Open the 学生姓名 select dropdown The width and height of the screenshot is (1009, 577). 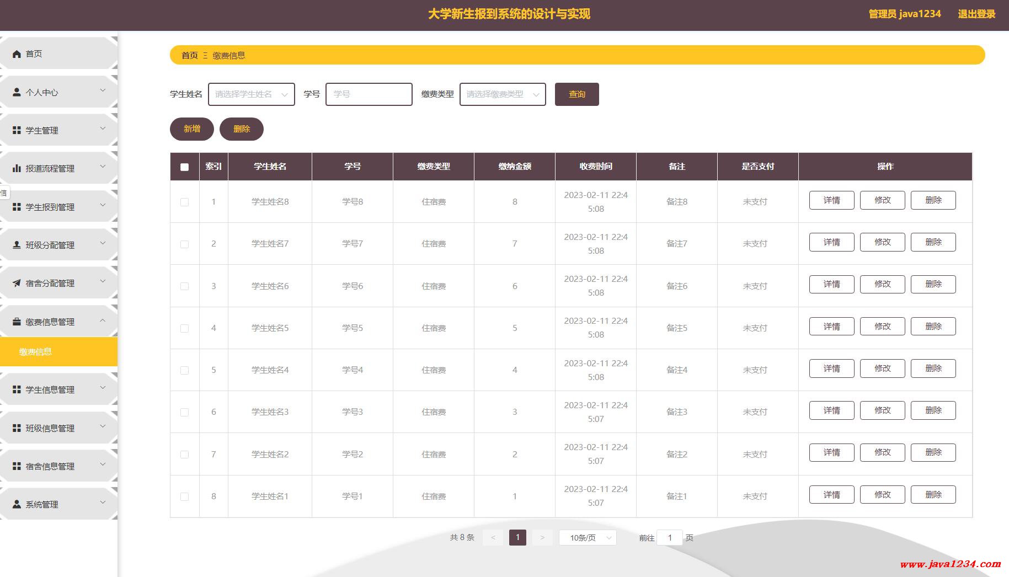click(252, 94)
